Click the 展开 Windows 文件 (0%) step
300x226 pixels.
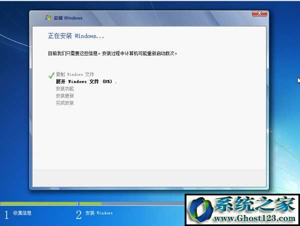[86, 81]
